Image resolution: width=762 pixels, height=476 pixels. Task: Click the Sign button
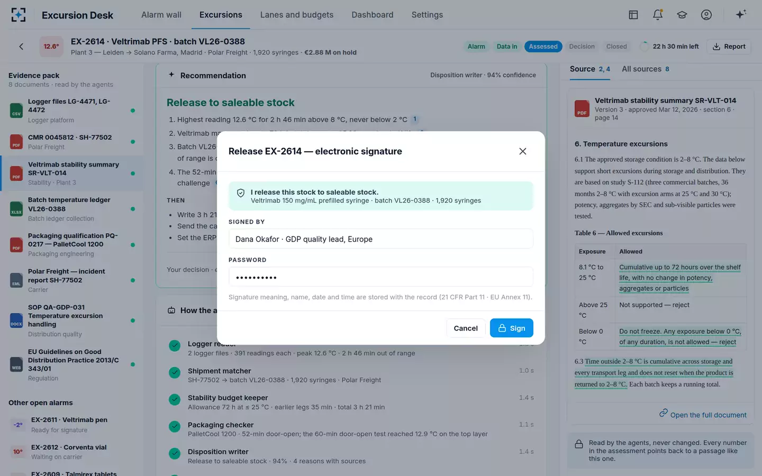pyautogui.click(x=511, y=328)
